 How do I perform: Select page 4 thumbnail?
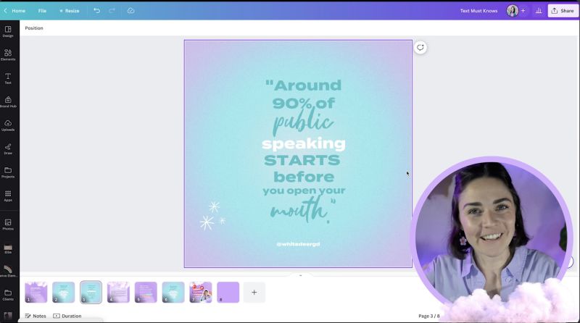click(x=118, y=293)
